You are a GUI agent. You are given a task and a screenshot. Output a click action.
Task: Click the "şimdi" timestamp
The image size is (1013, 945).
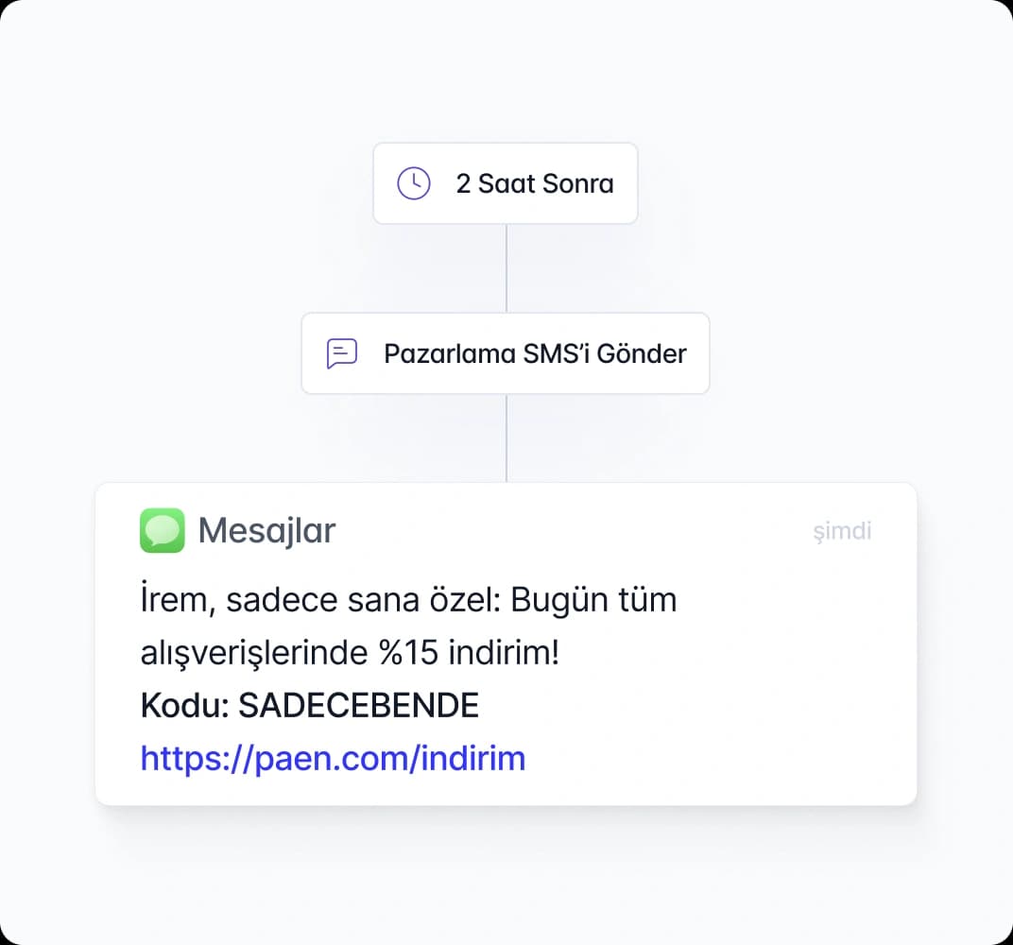click(x=842, y=531)
